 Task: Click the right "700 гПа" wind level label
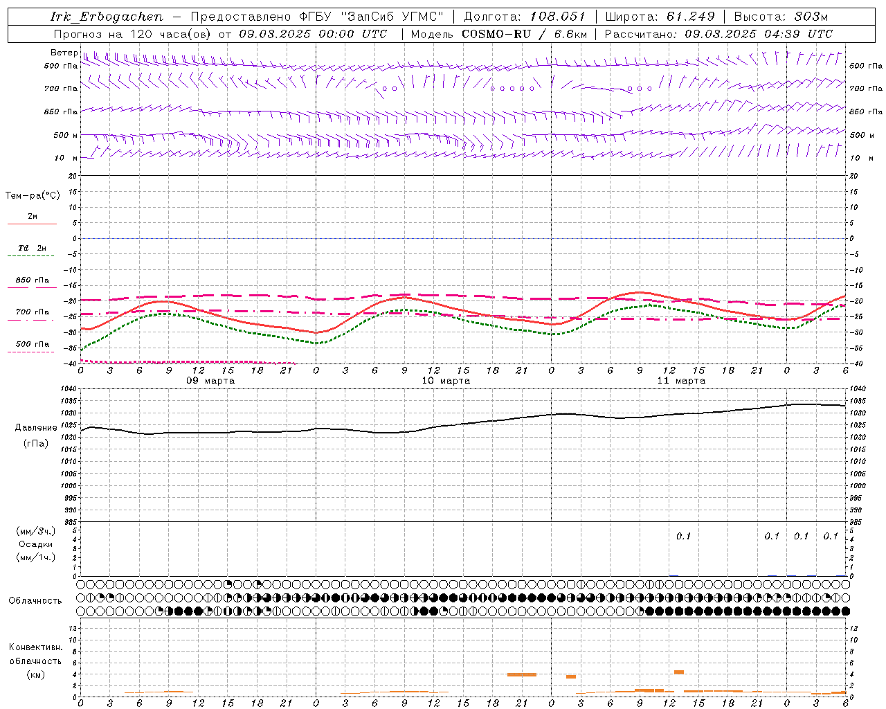coord(866,89)
